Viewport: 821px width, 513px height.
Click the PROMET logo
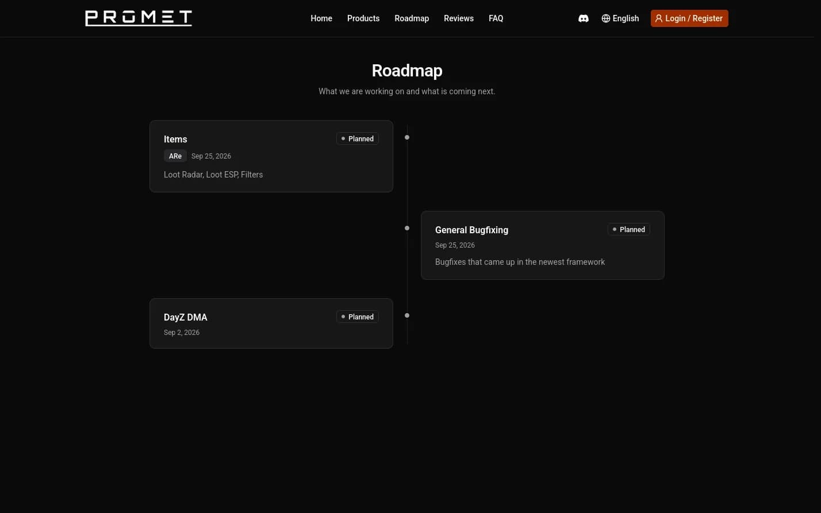tap(139, 18)
